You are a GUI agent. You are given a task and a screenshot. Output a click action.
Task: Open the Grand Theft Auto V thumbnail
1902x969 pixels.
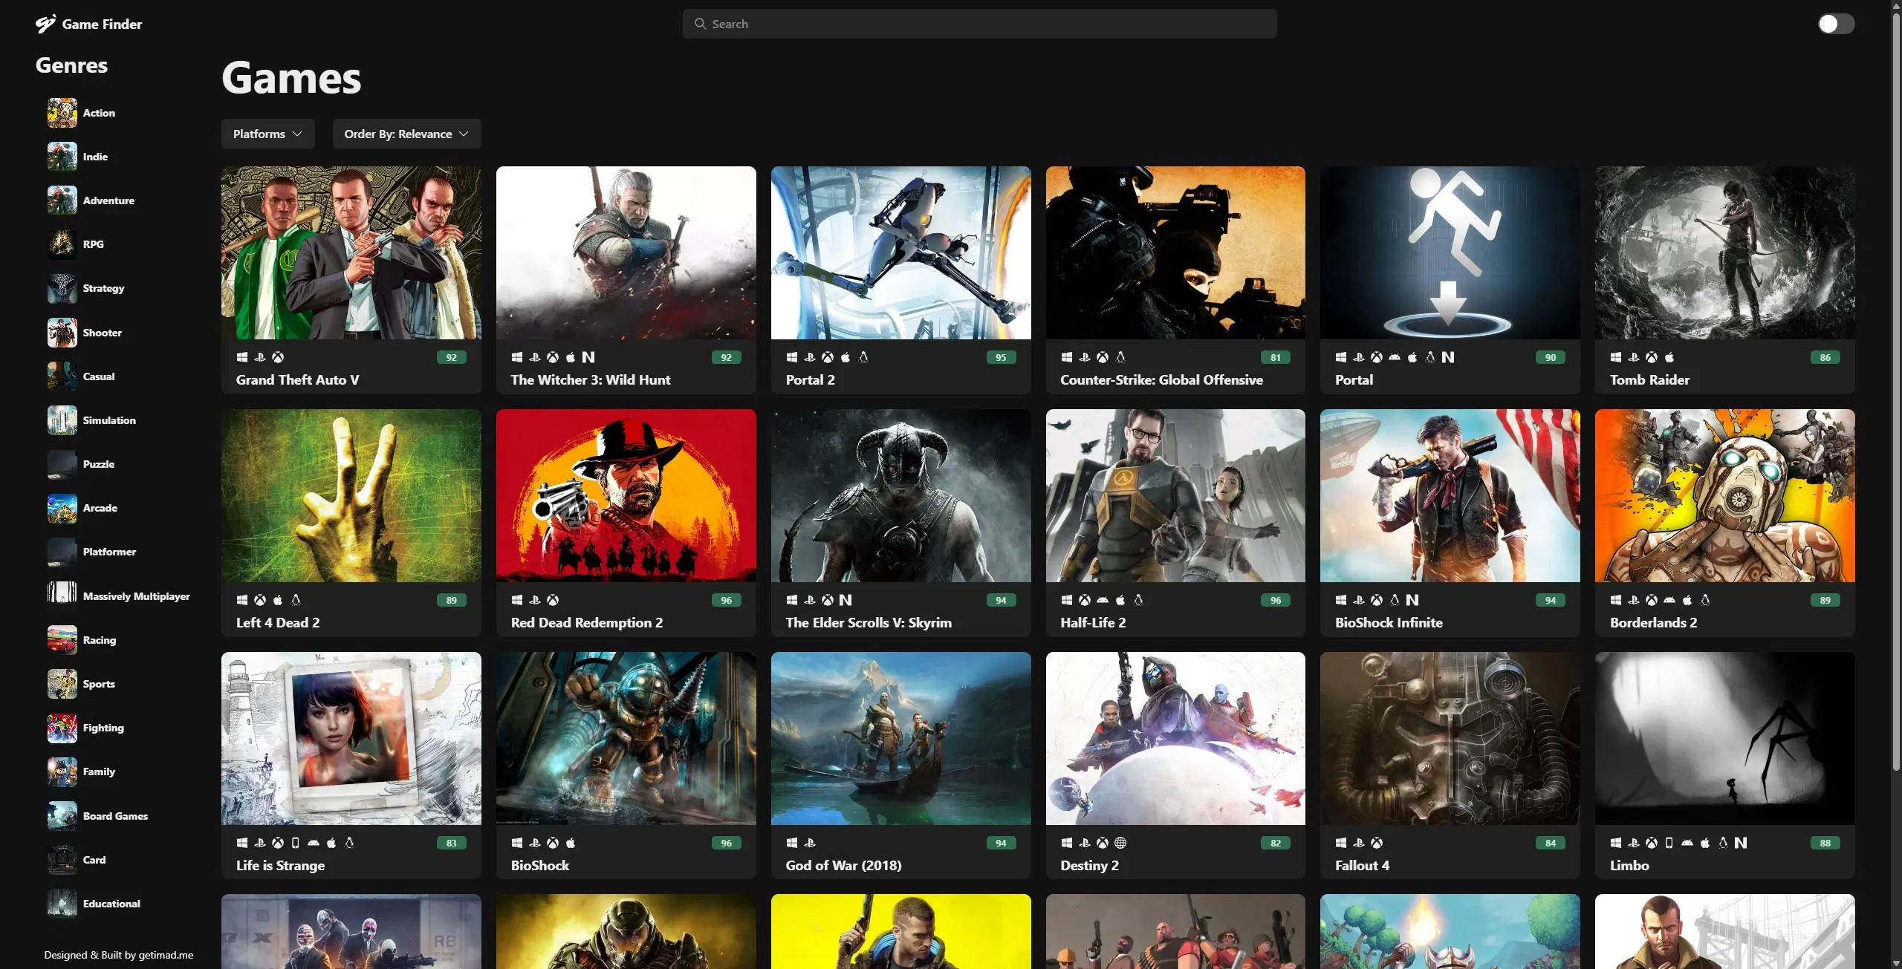[x=351, y=252]
